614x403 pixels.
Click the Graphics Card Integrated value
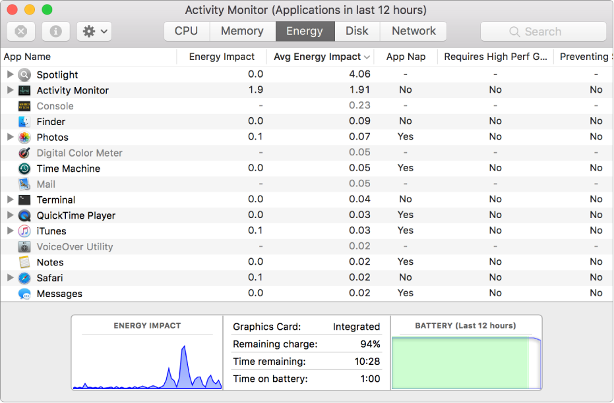356,327
